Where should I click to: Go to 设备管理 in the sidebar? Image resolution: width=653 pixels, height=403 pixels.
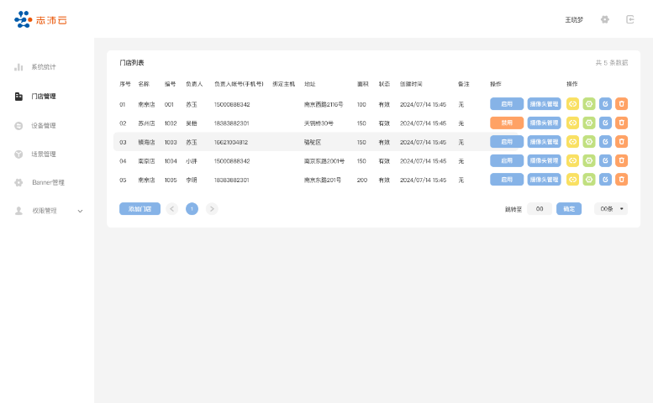tap(44, 126)
